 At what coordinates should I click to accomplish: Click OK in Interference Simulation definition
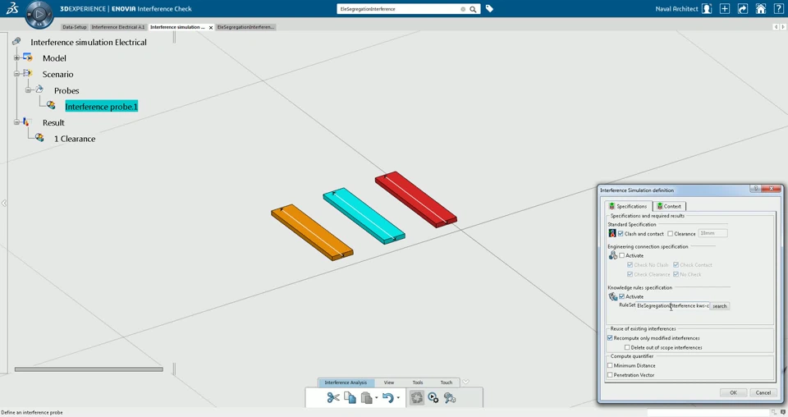point(733,393)
